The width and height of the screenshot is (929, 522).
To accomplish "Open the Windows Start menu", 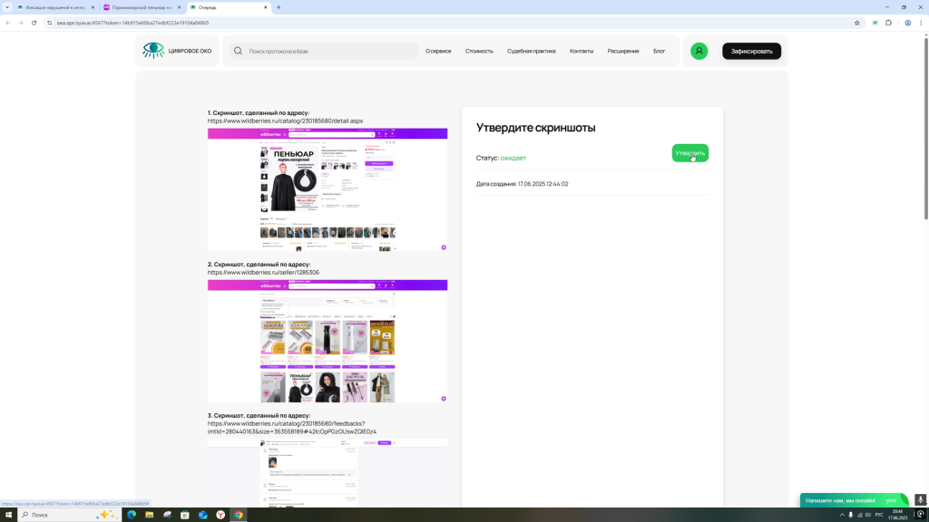I will pos(10,515).
